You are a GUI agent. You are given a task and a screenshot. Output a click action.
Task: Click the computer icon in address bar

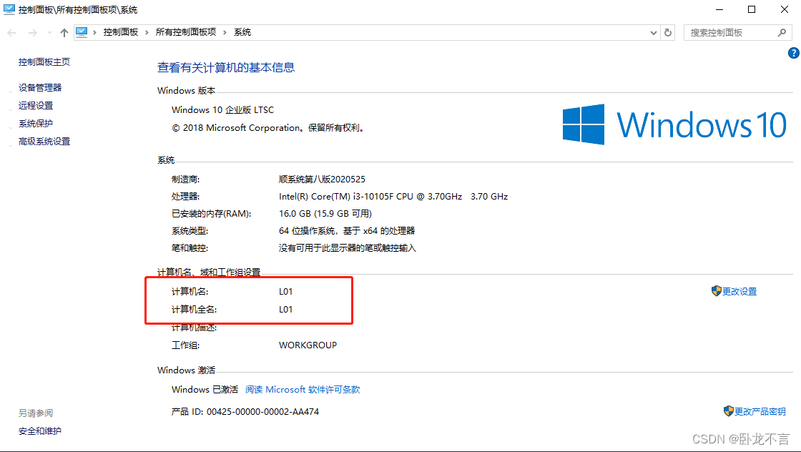pos(82,32)
